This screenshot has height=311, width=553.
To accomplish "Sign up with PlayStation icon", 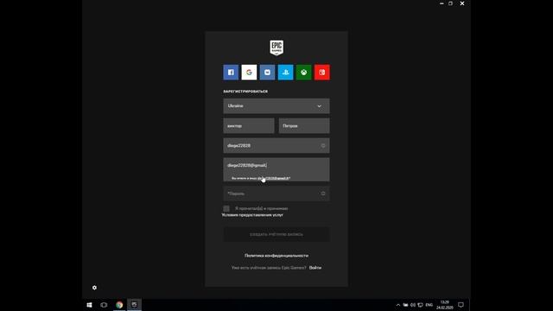I will tap(286, 73).
